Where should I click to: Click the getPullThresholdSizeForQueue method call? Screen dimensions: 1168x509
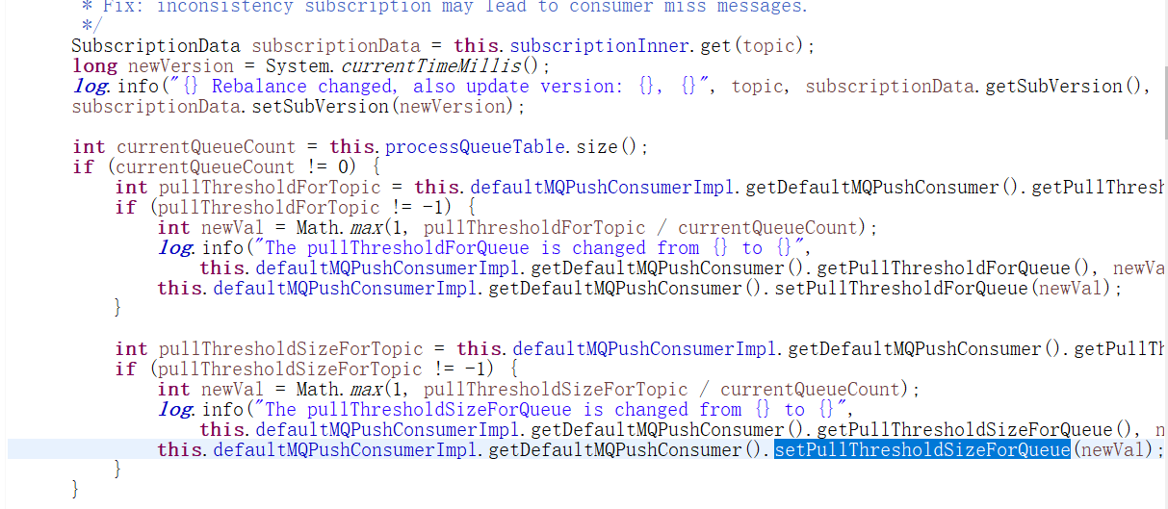point(971,430)
